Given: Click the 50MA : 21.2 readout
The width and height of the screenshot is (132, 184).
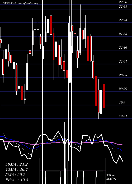Looking at the screenshot, I should click(x=16, y=164).
